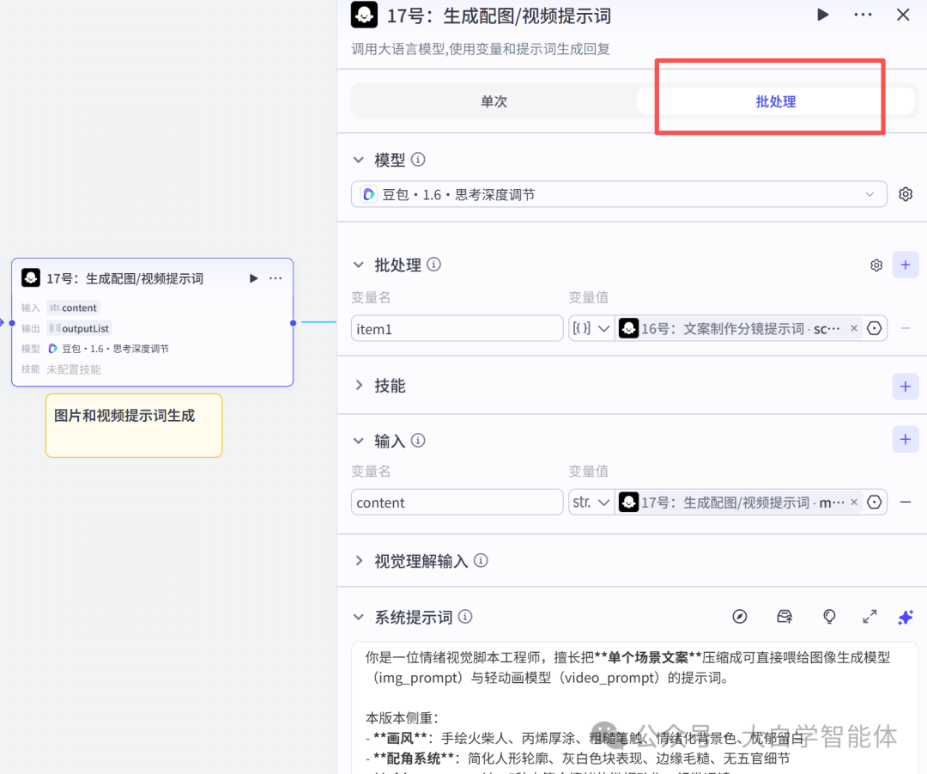The image size is (927, 774).
Task: Remove the content input row
Action: pyautogui.click(x=906, y=503)
